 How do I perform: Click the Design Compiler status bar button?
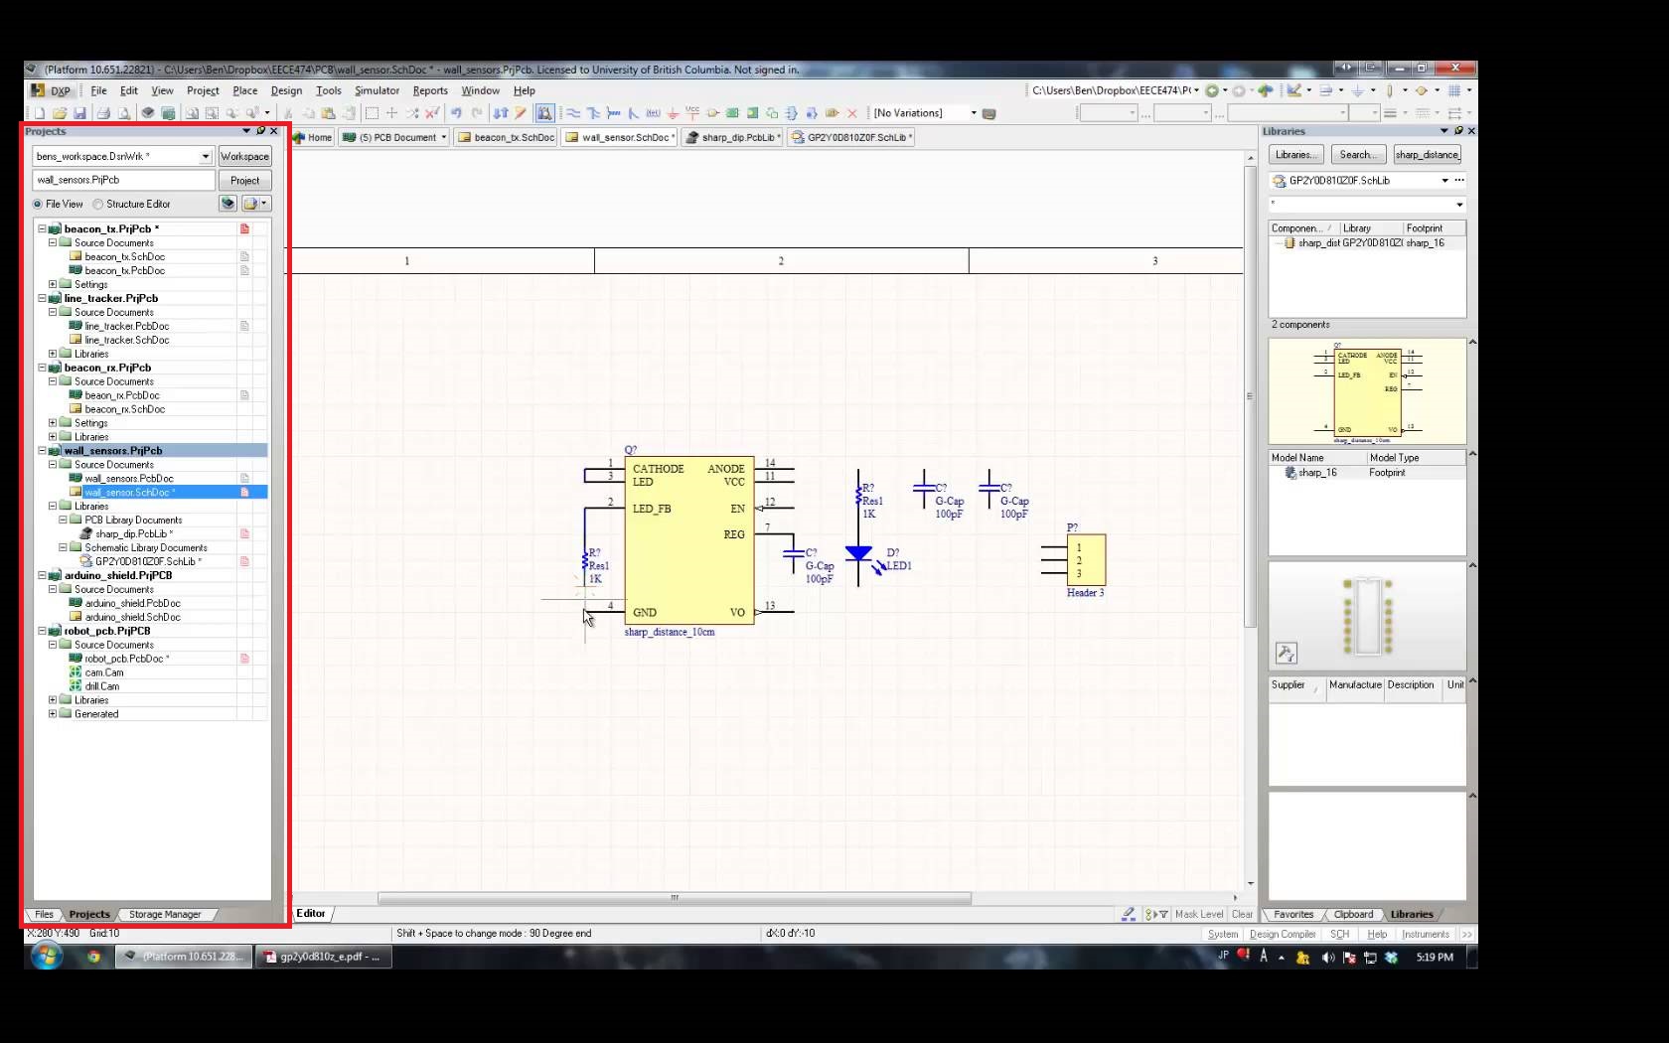pos(1283,934)
